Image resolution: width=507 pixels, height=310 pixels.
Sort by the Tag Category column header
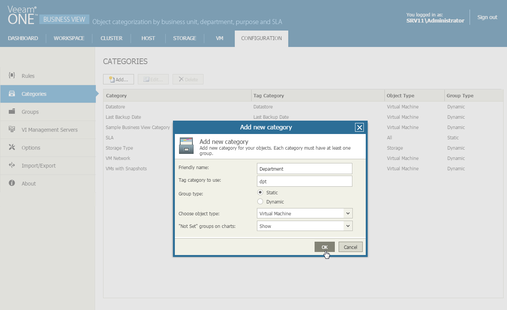[x=318, y=95]
